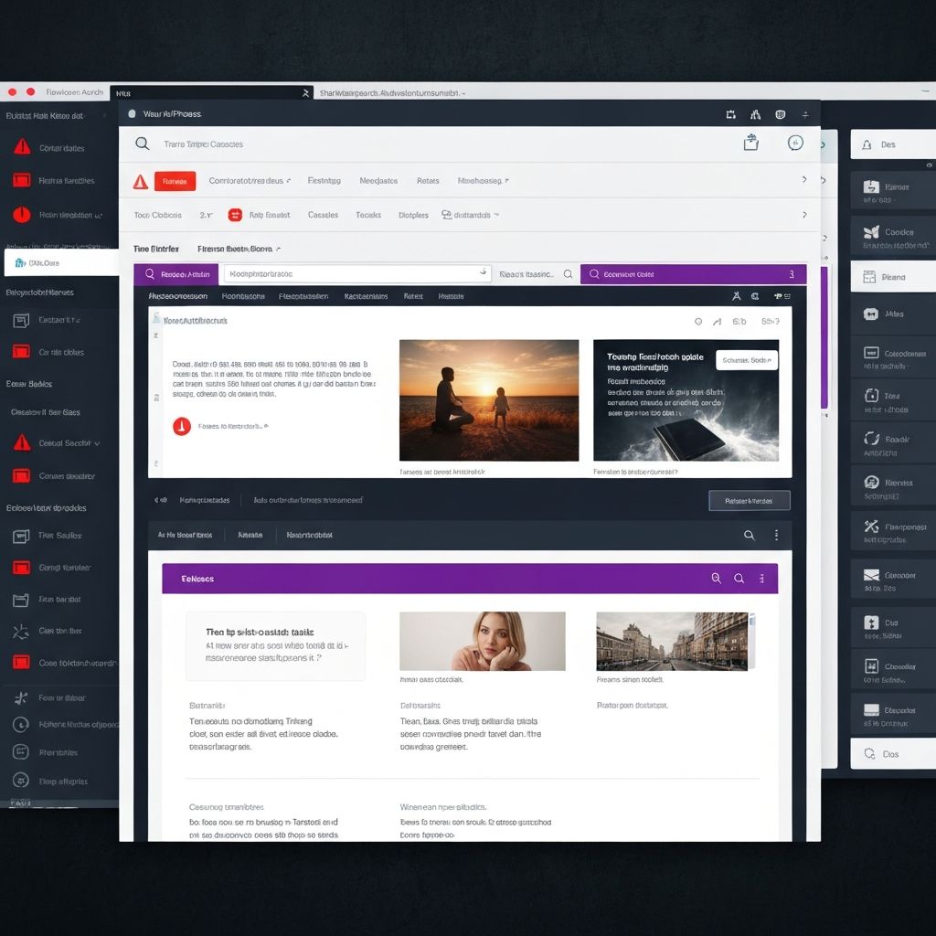This screenshot has height=936, width=936.
Task: Click the red power icon in the left sidebar
Action: point(22,216)
